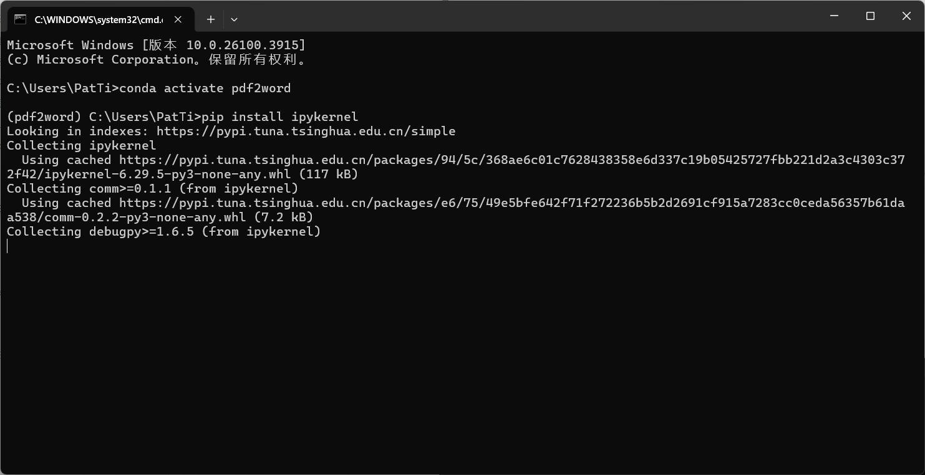Open a new terminal tab with plus button
Viewport: 925px width, 475px height.
pyautogui.click(x=211, y=19)
